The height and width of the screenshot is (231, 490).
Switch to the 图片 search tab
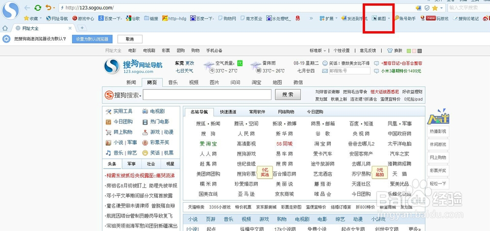click(x=215, y=83)
